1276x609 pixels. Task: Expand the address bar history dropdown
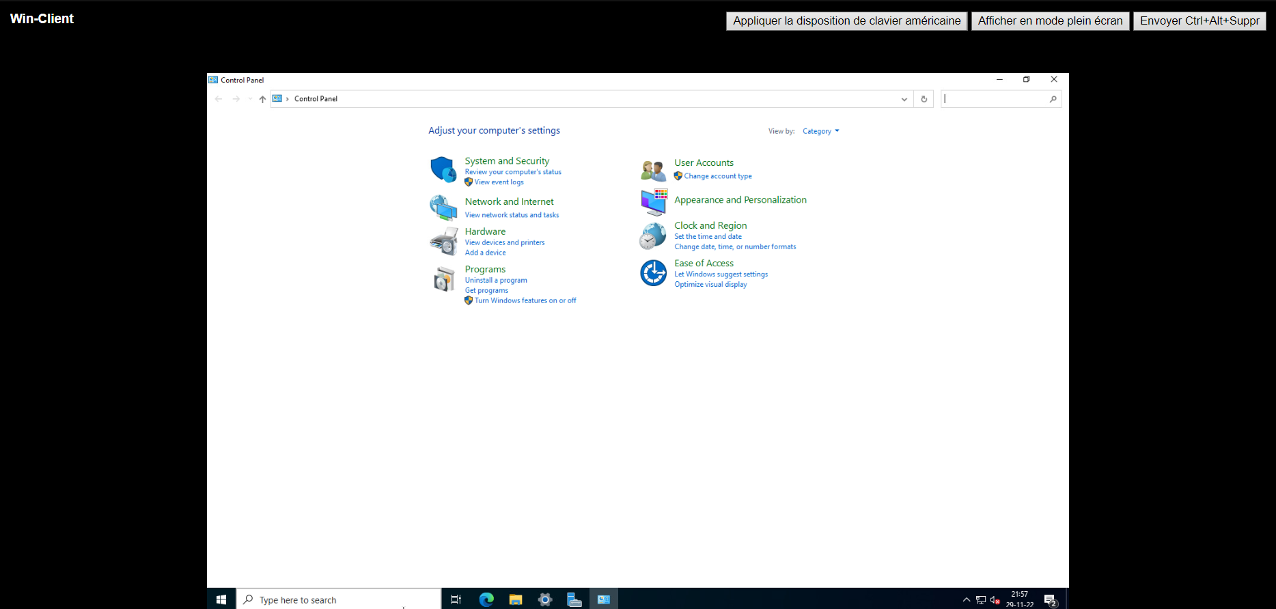904,99
